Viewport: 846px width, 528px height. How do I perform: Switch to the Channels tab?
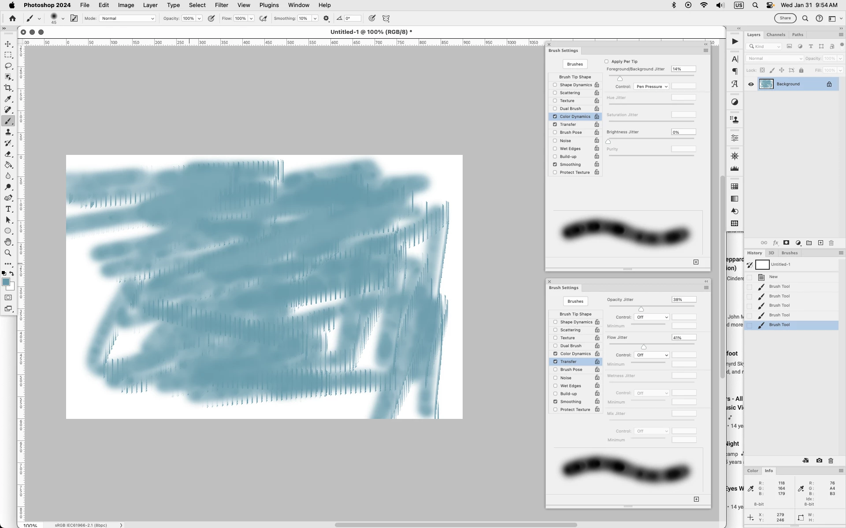click(775, 35)
